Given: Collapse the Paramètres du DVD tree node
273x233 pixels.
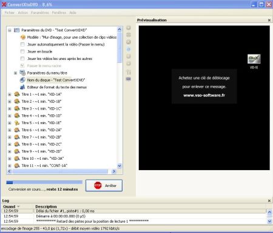Looking at the screenshot, I should pos(10,30).
